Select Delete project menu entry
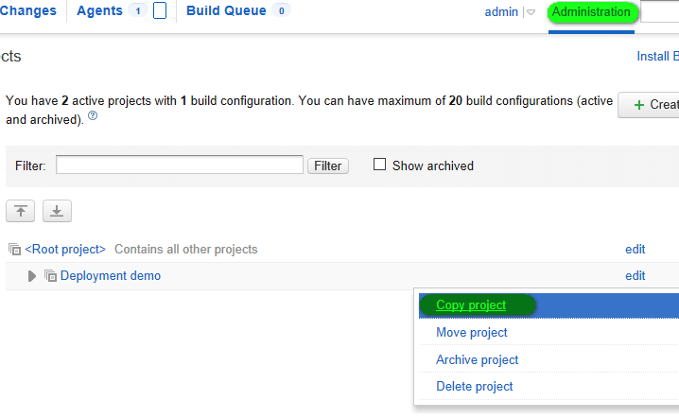The height and width of the screenshot is (418, 679). 475,386
